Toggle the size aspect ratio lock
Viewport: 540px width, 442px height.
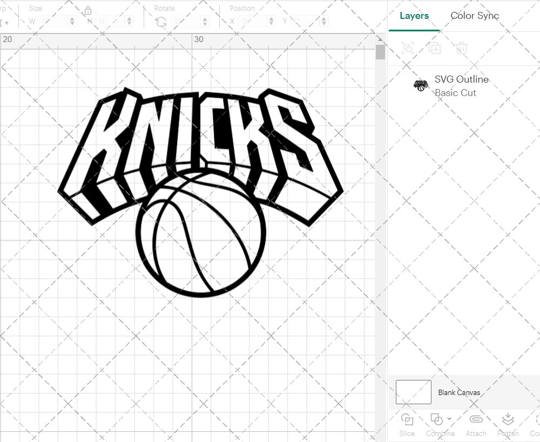(x=88, y=10)
